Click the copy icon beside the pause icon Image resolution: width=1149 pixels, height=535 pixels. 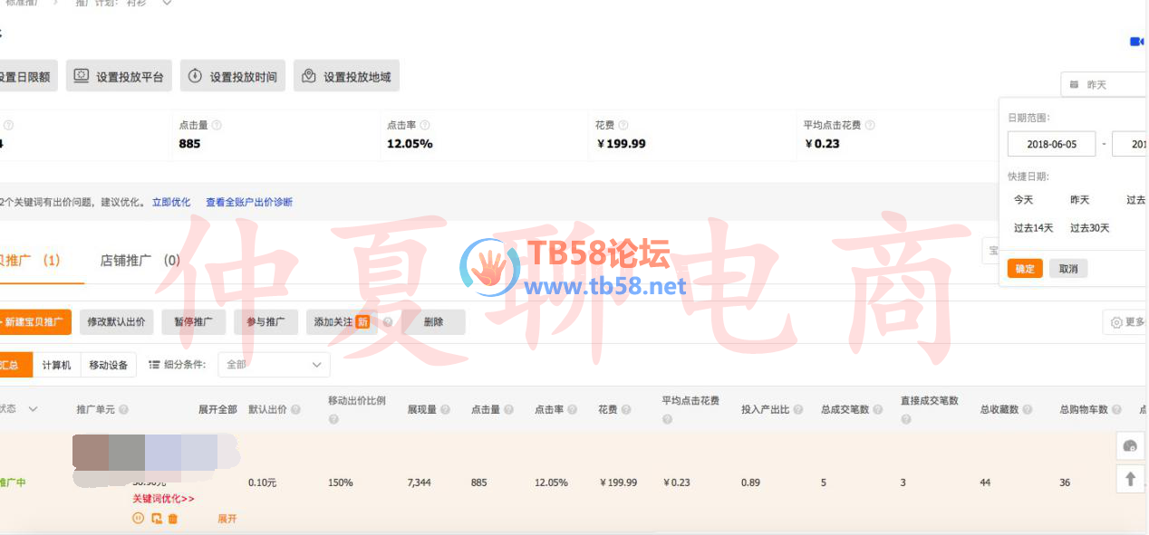[x=156, y=519]
